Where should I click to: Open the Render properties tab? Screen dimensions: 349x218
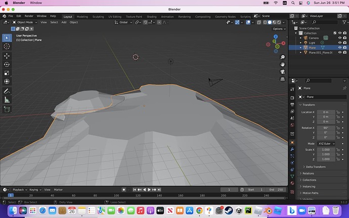(292, 98)
